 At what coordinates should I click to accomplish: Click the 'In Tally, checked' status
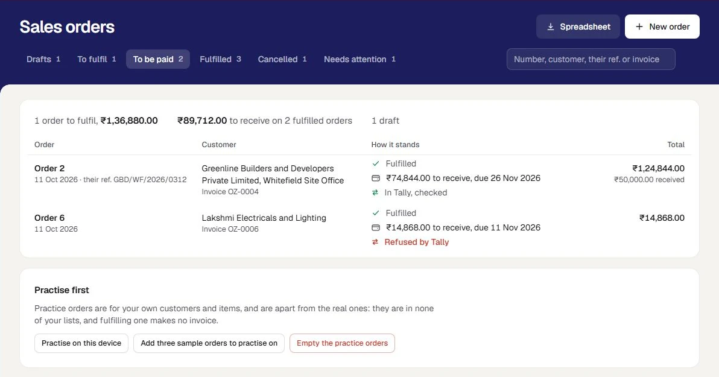pyautogui.click(x=416, y=192)
